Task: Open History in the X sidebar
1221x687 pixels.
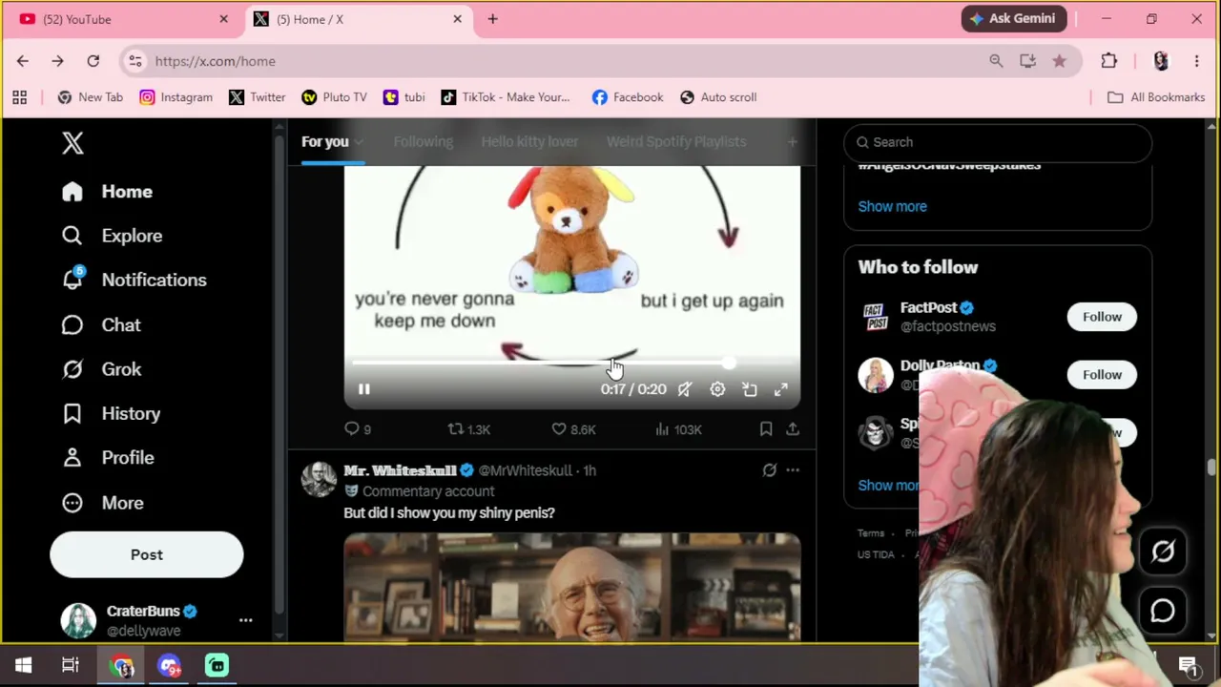Action: (111, 413)
